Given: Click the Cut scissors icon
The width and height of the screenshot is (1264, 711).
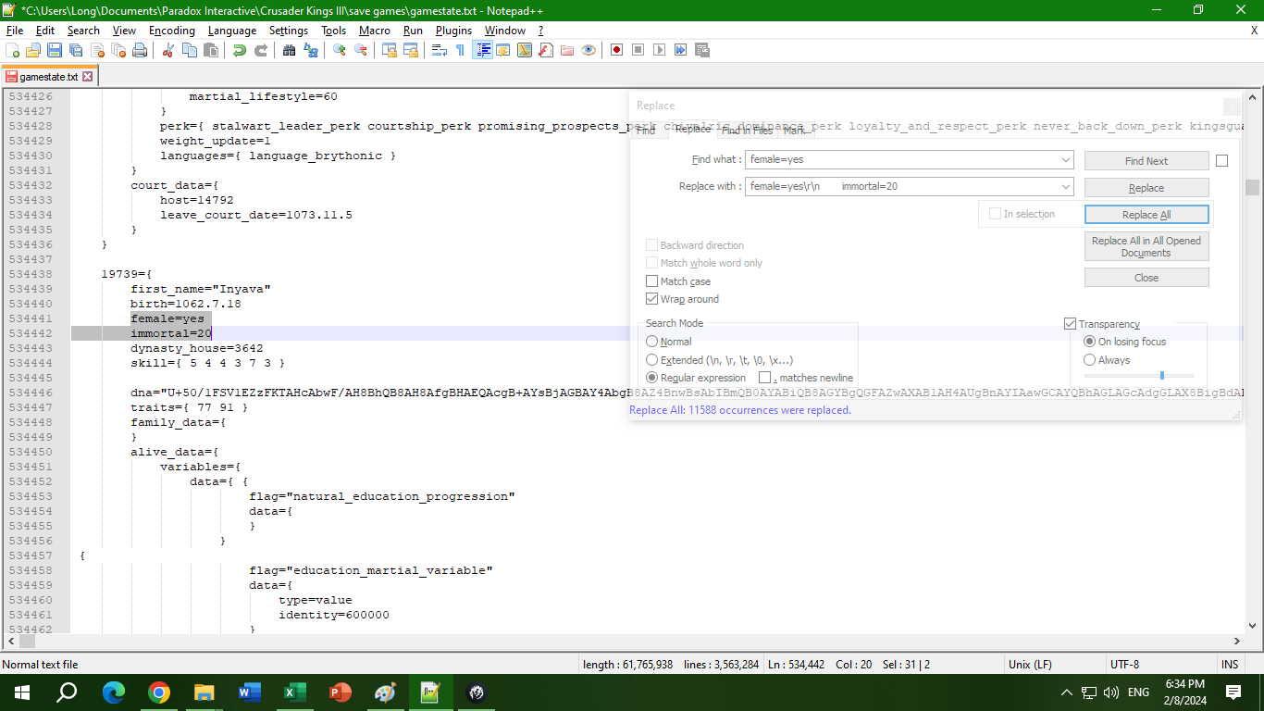Looking at the screenshot, I should coord(168,50).
